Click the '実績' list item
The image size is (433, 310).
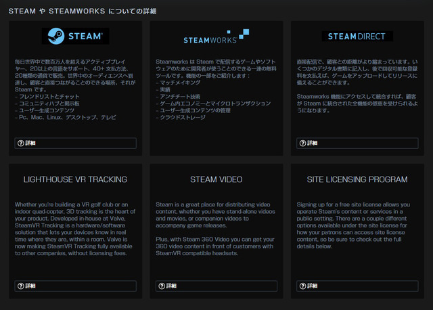click(x=163, y=89)
